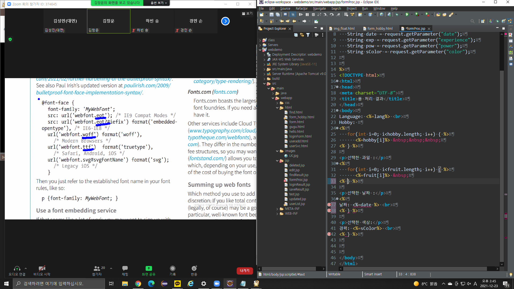Image resolution: width=514 pixels, height=289 pixels.
Task: Close the formProc.jsp editor tab
Action: 429,29
